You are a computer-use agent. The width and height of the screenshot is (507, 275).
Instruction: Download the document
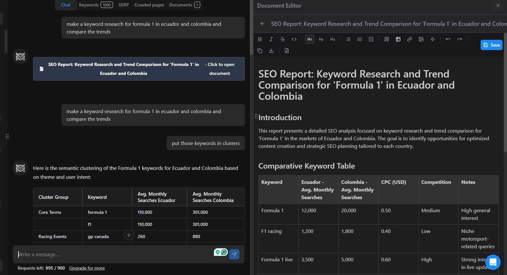(271, 51)
